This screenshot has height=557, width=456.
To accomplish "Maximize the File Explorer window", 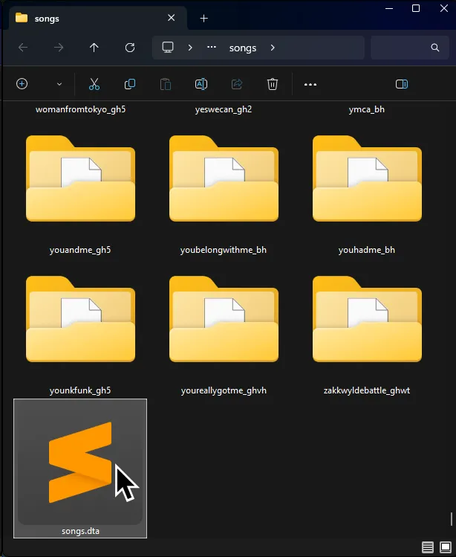I will coord(416,8).
